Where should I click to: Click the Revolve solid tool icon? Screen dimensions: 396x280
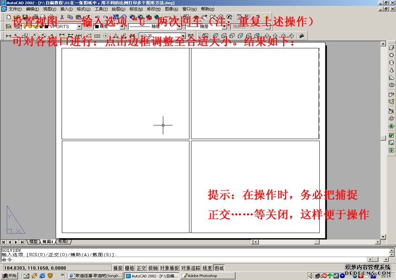point(391,102)
